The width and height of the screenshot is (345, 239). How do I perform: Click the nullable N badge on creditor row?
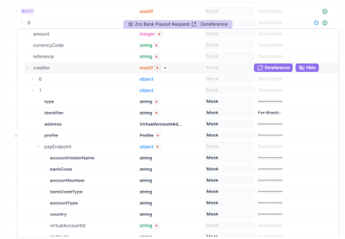pyautogui.click(x=165, y=68)
